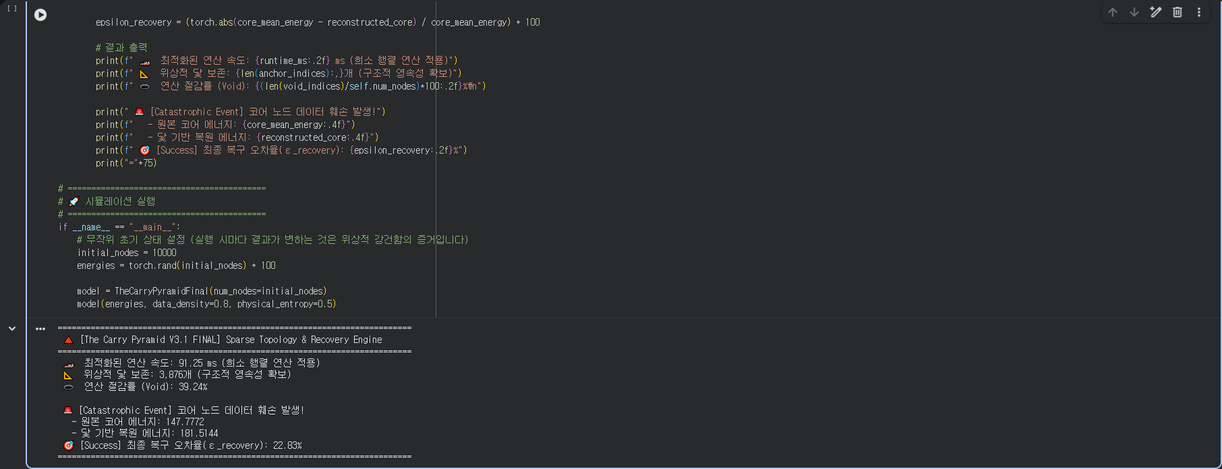This screenshot has height=469, width=1222.
Task: Click the energies = torch.rand line
Action: point(176,265)
